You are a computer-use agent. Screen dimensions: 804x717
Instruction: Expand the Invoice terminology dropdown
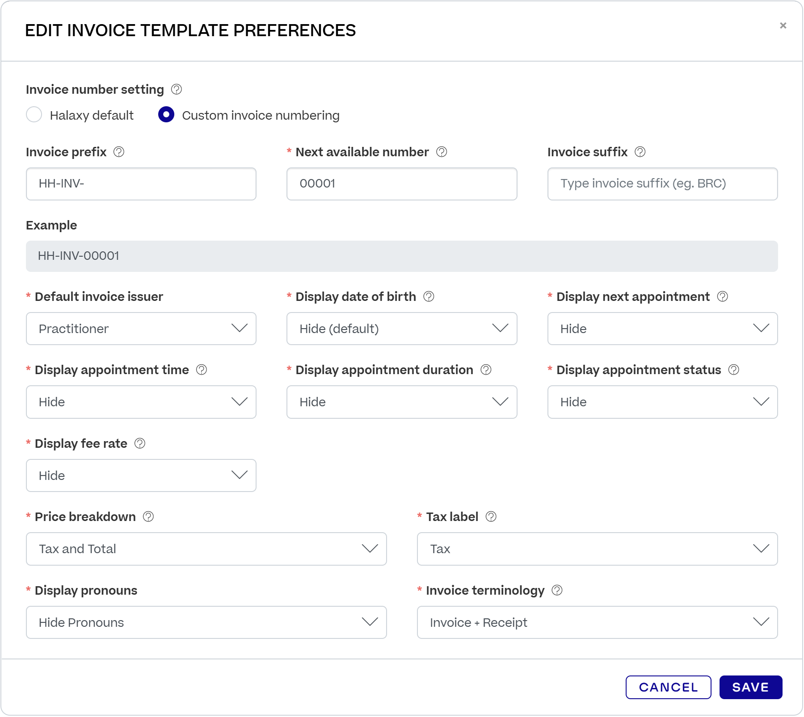tap(597, 622)
